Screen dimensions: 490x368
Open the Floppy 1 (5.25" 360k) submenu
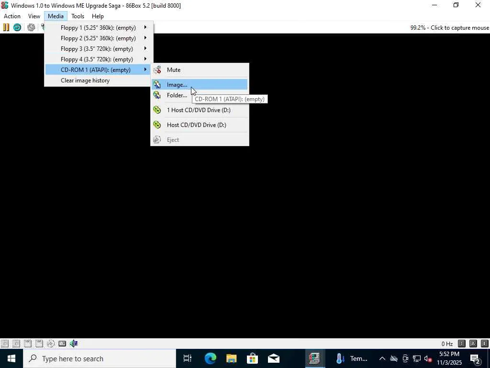(99, 27)
